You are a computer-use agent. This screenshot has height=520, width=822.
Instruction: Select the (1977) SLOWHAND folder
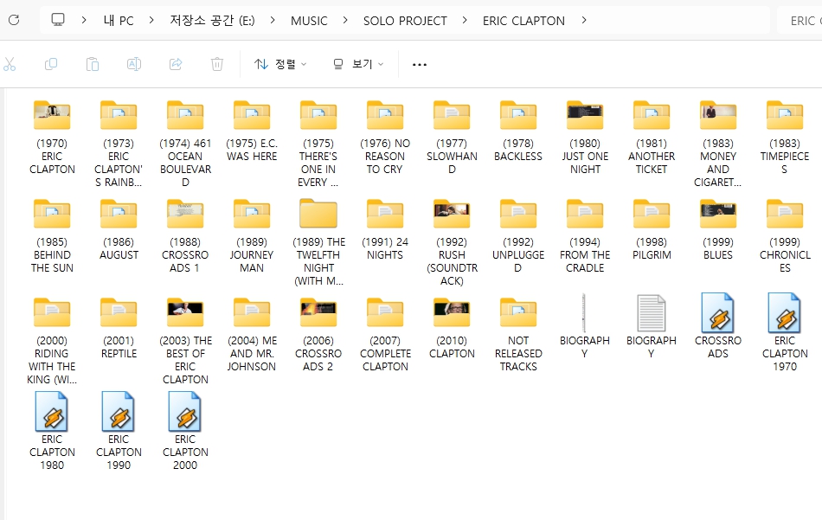pyautogui.click(x=451, y=116)
